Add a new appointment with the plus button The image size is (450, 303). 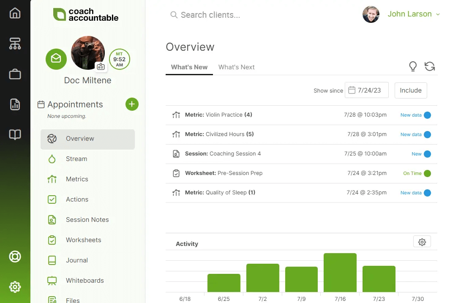tap(132, 104)
